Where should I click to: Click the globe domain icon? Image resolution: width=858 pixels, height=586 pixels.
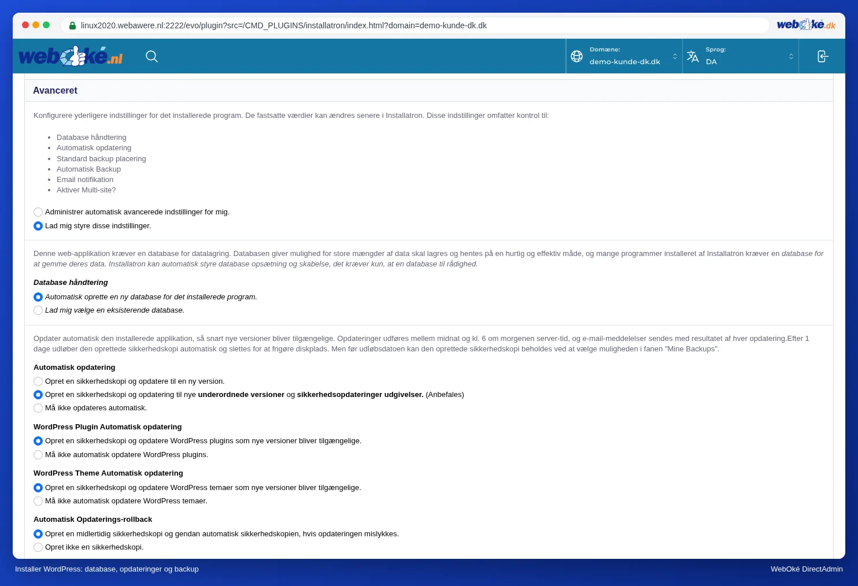[576, 56]
